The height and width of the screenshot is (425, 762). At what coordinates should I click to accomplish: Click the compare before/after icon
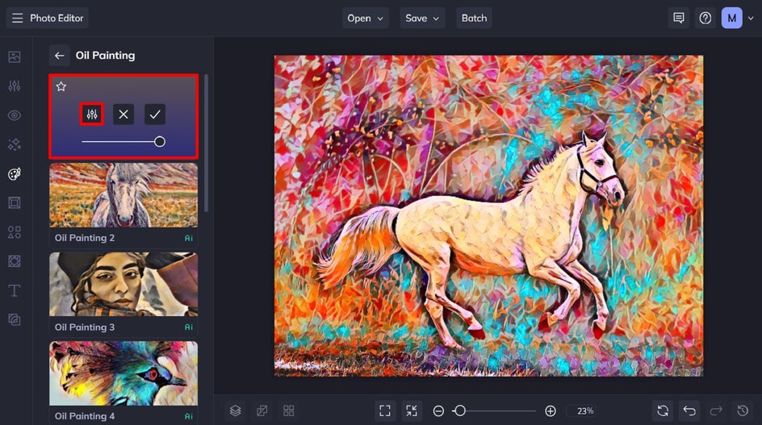tap(262, 411)
